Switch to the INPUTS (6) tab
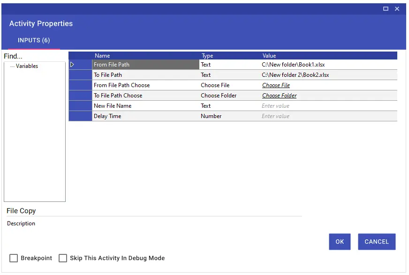409x275 pixels. [34, 40]
